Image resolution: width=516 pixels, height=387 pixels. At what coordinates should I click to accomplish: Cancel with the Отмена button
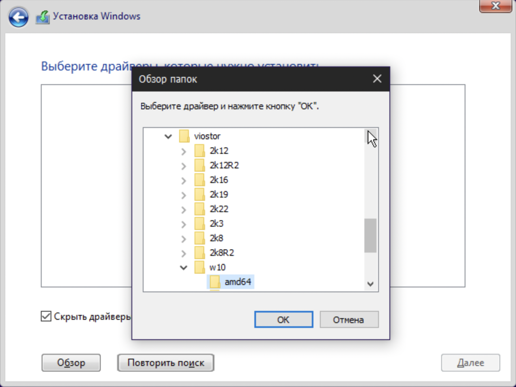(x=349, y=319)
